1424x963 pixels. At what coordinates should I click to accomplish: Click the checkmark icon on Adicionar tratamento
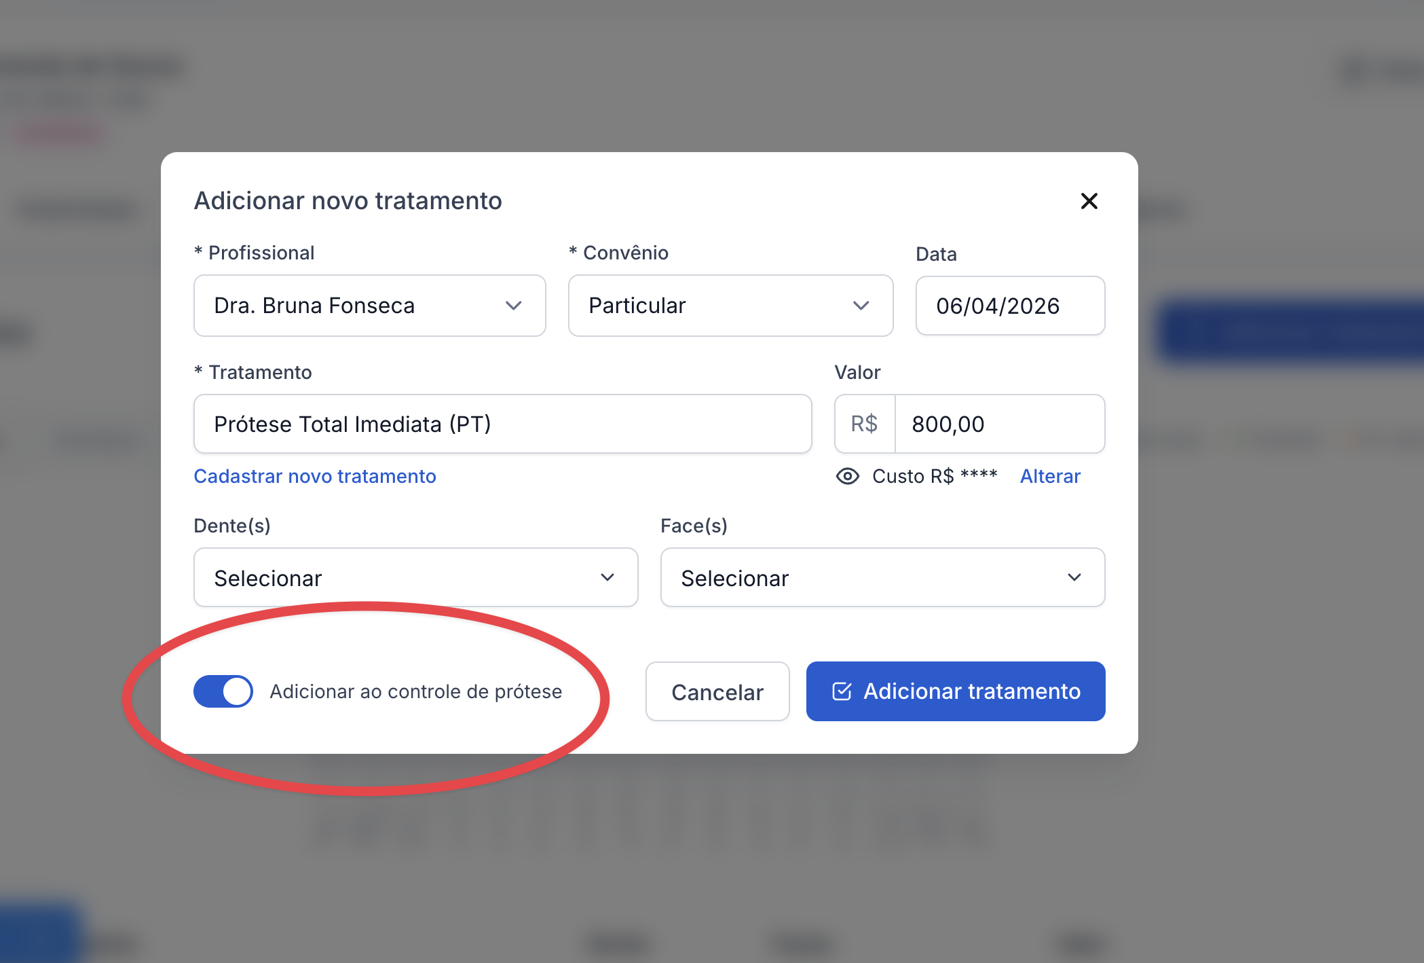pyautogui.click(x=842, y=691)
